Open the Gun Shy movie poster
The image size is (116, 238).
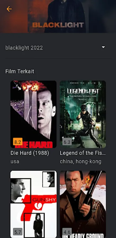pyautogui.click(x=33, y=204)
